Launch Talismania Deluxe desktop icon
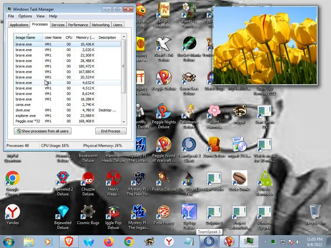The height and width of the screenshot is (248, 331). click(189, 116)
